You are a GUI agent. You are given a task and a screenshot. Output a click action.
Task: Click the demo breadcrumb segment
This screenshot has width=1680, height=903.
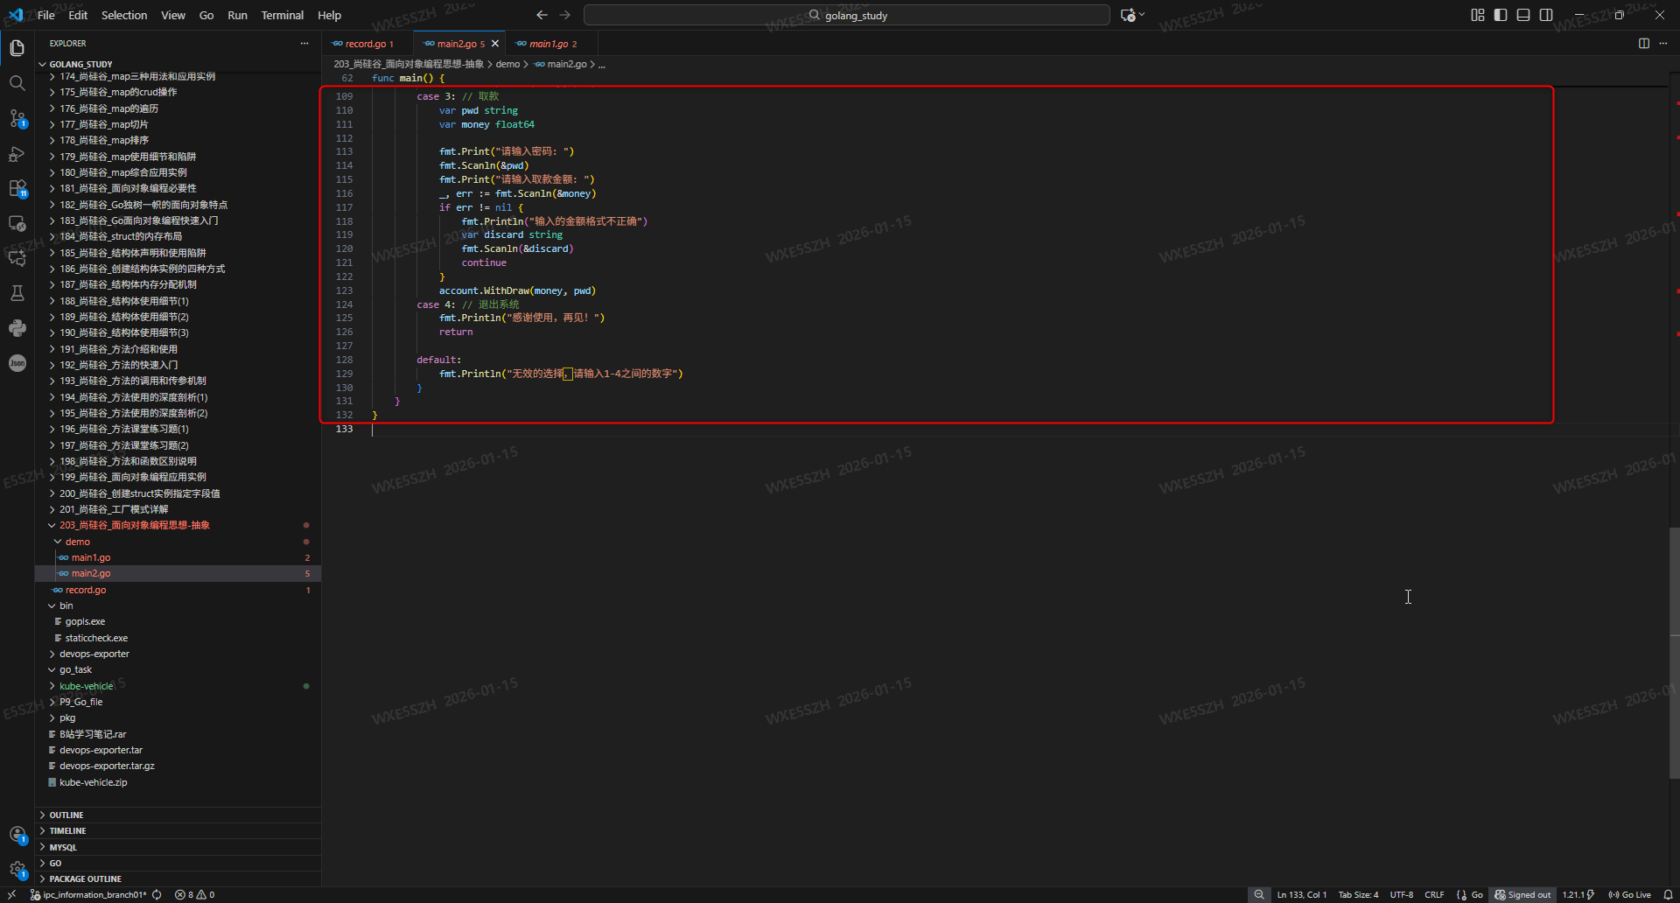coord(507,64)
